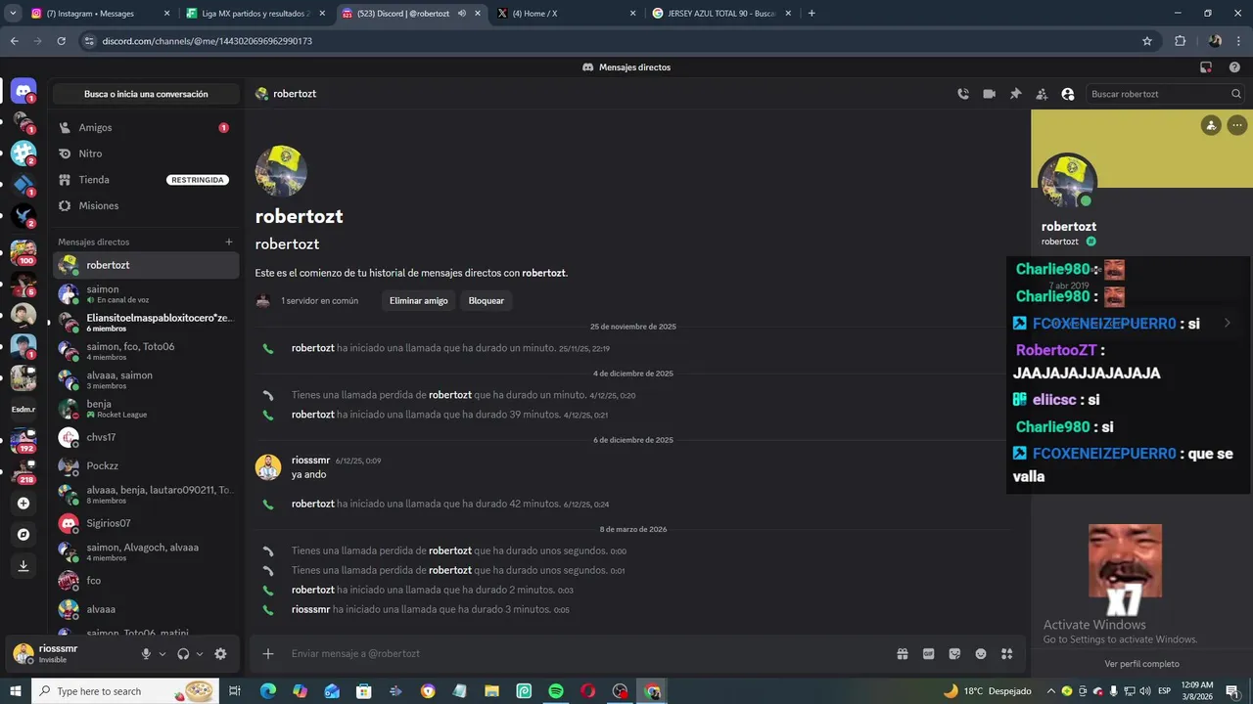Viewport: 1253px width, 704px height.
Task: Download apps from server sidebar
Action: pos(23,566)
